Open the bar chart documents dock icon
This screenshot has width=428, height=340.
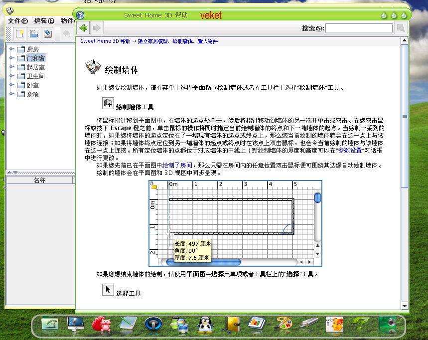[x=257, y=325]
